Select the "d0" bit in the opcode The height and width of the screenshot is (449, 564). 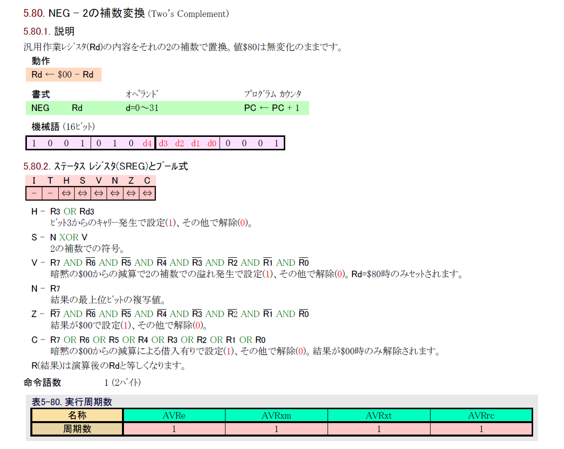[212, 143]
